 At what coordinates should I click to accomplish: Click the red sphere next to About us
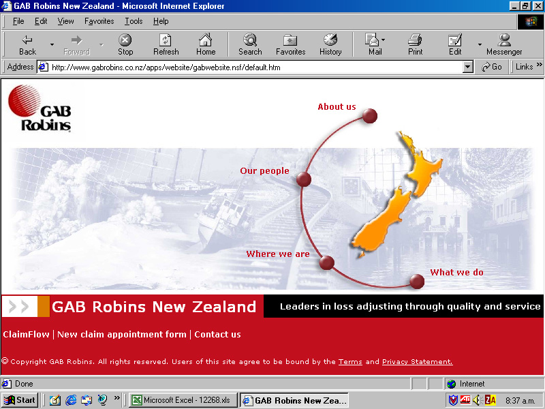[x=369, y=116]
